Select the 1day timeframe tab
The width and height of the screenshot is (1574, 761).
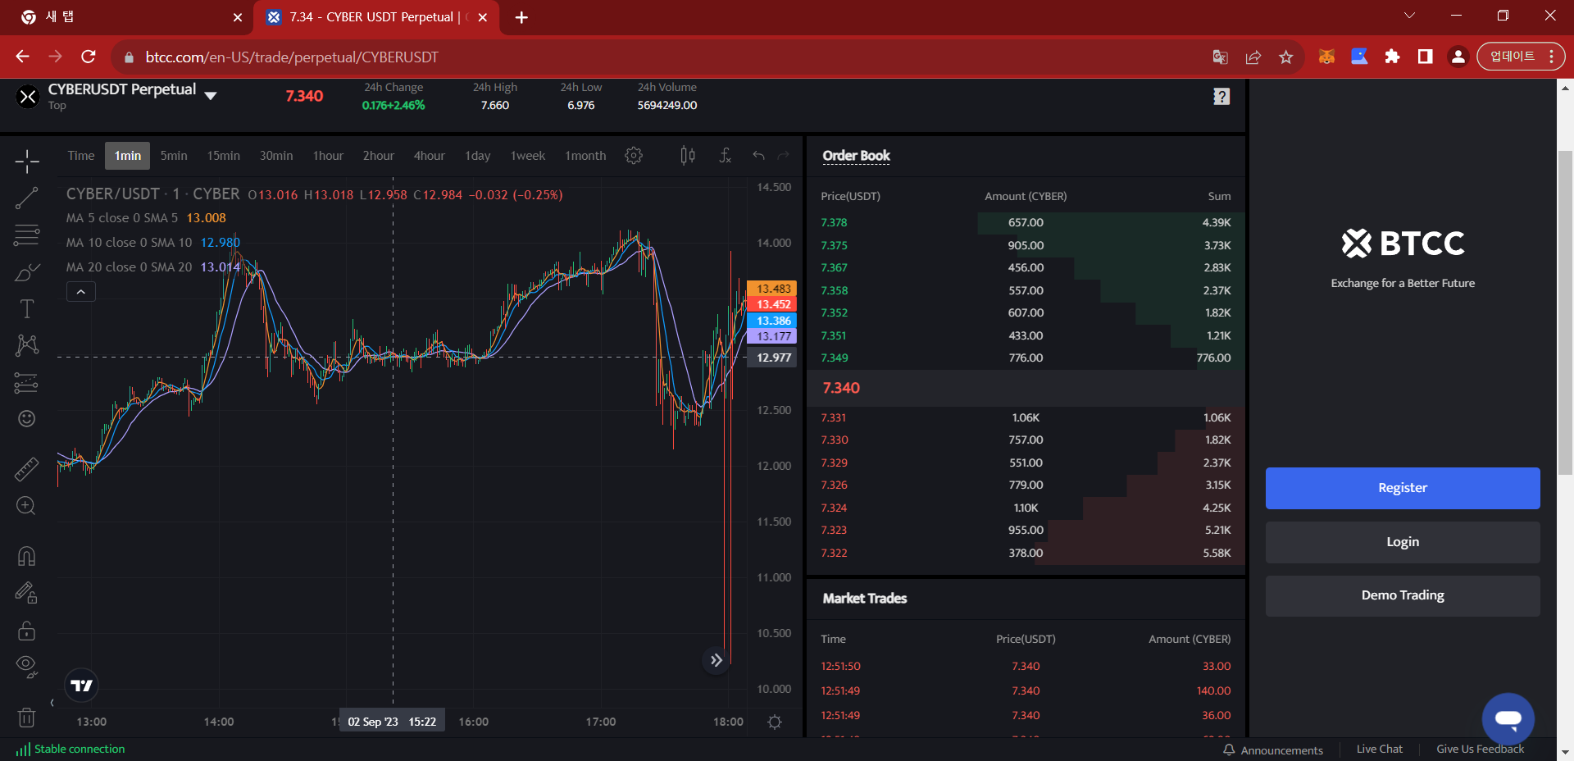477,156
